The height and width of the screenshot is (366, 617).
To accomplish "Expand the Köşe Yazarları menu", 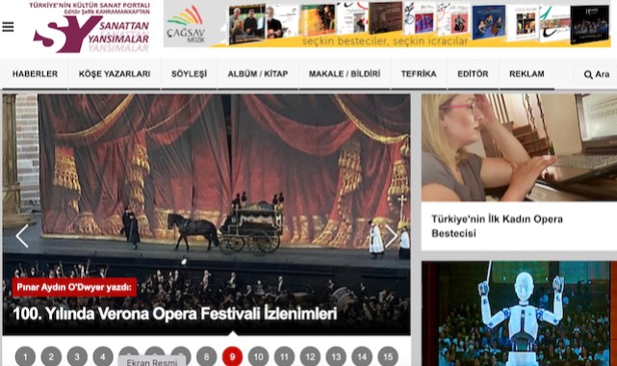I will coord(115,74).
